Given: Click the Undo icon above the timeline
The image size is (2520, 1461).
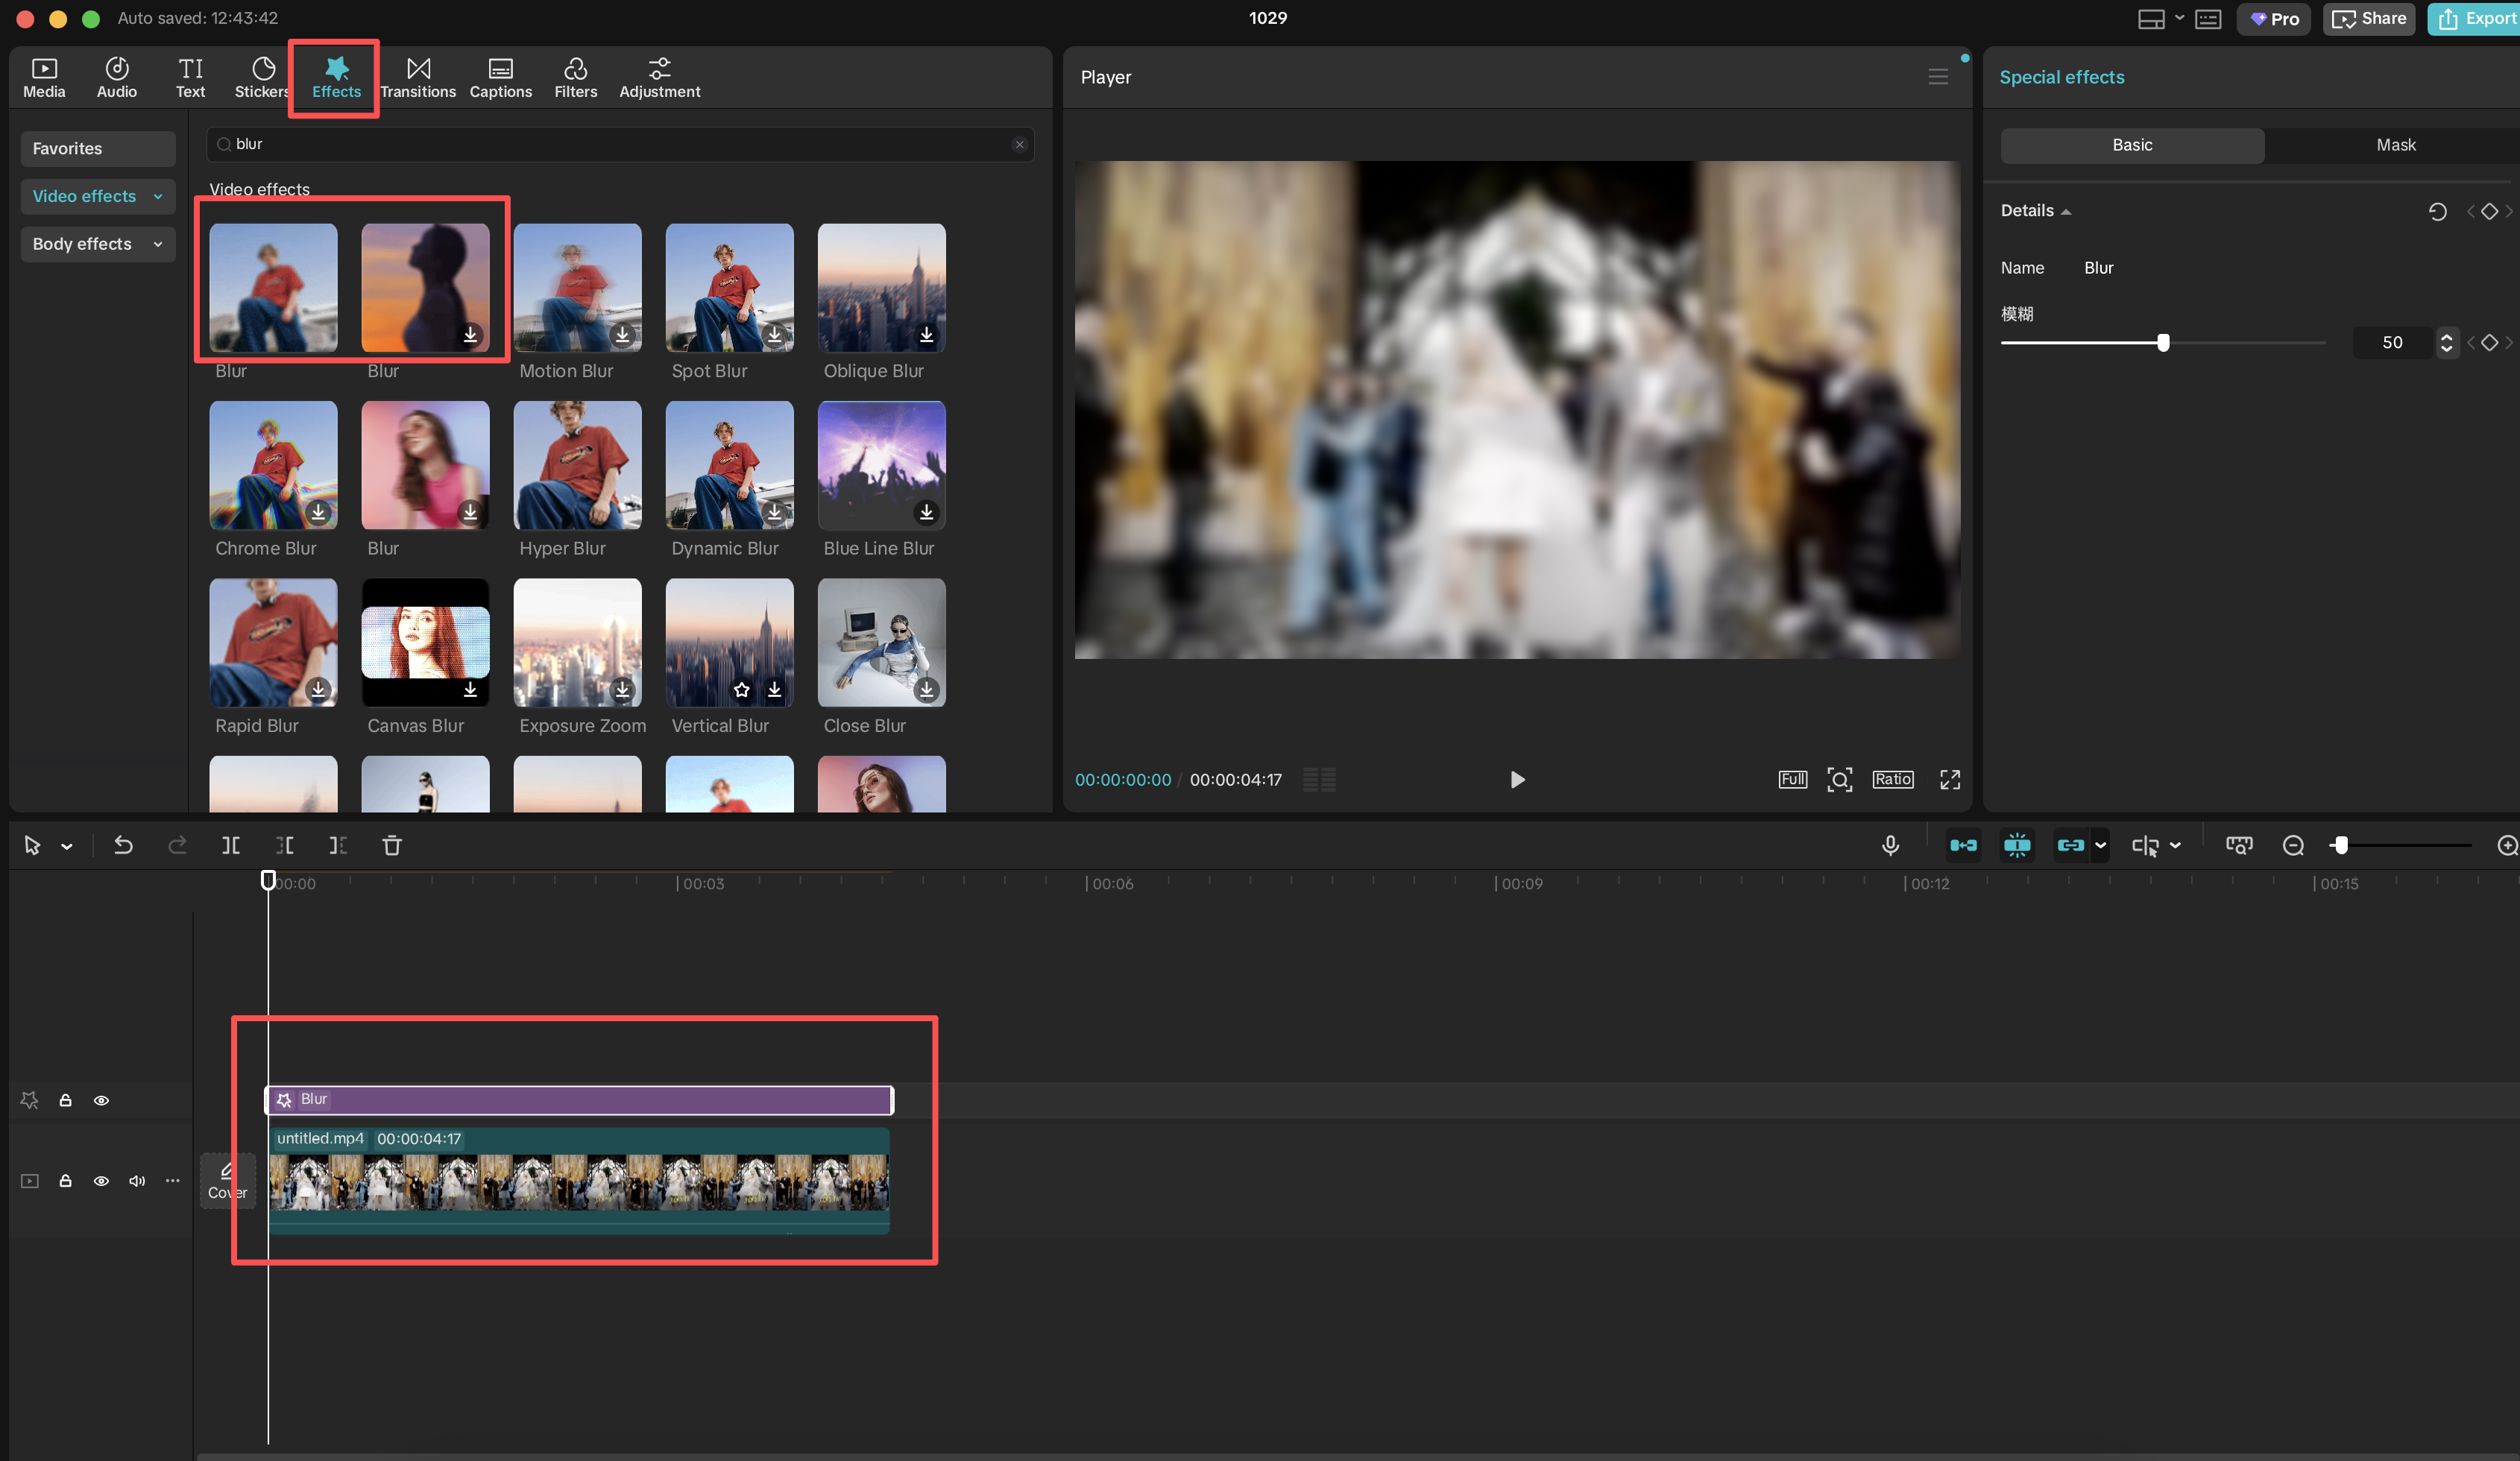Looking at the screenshot, I should tap(122, 845).
